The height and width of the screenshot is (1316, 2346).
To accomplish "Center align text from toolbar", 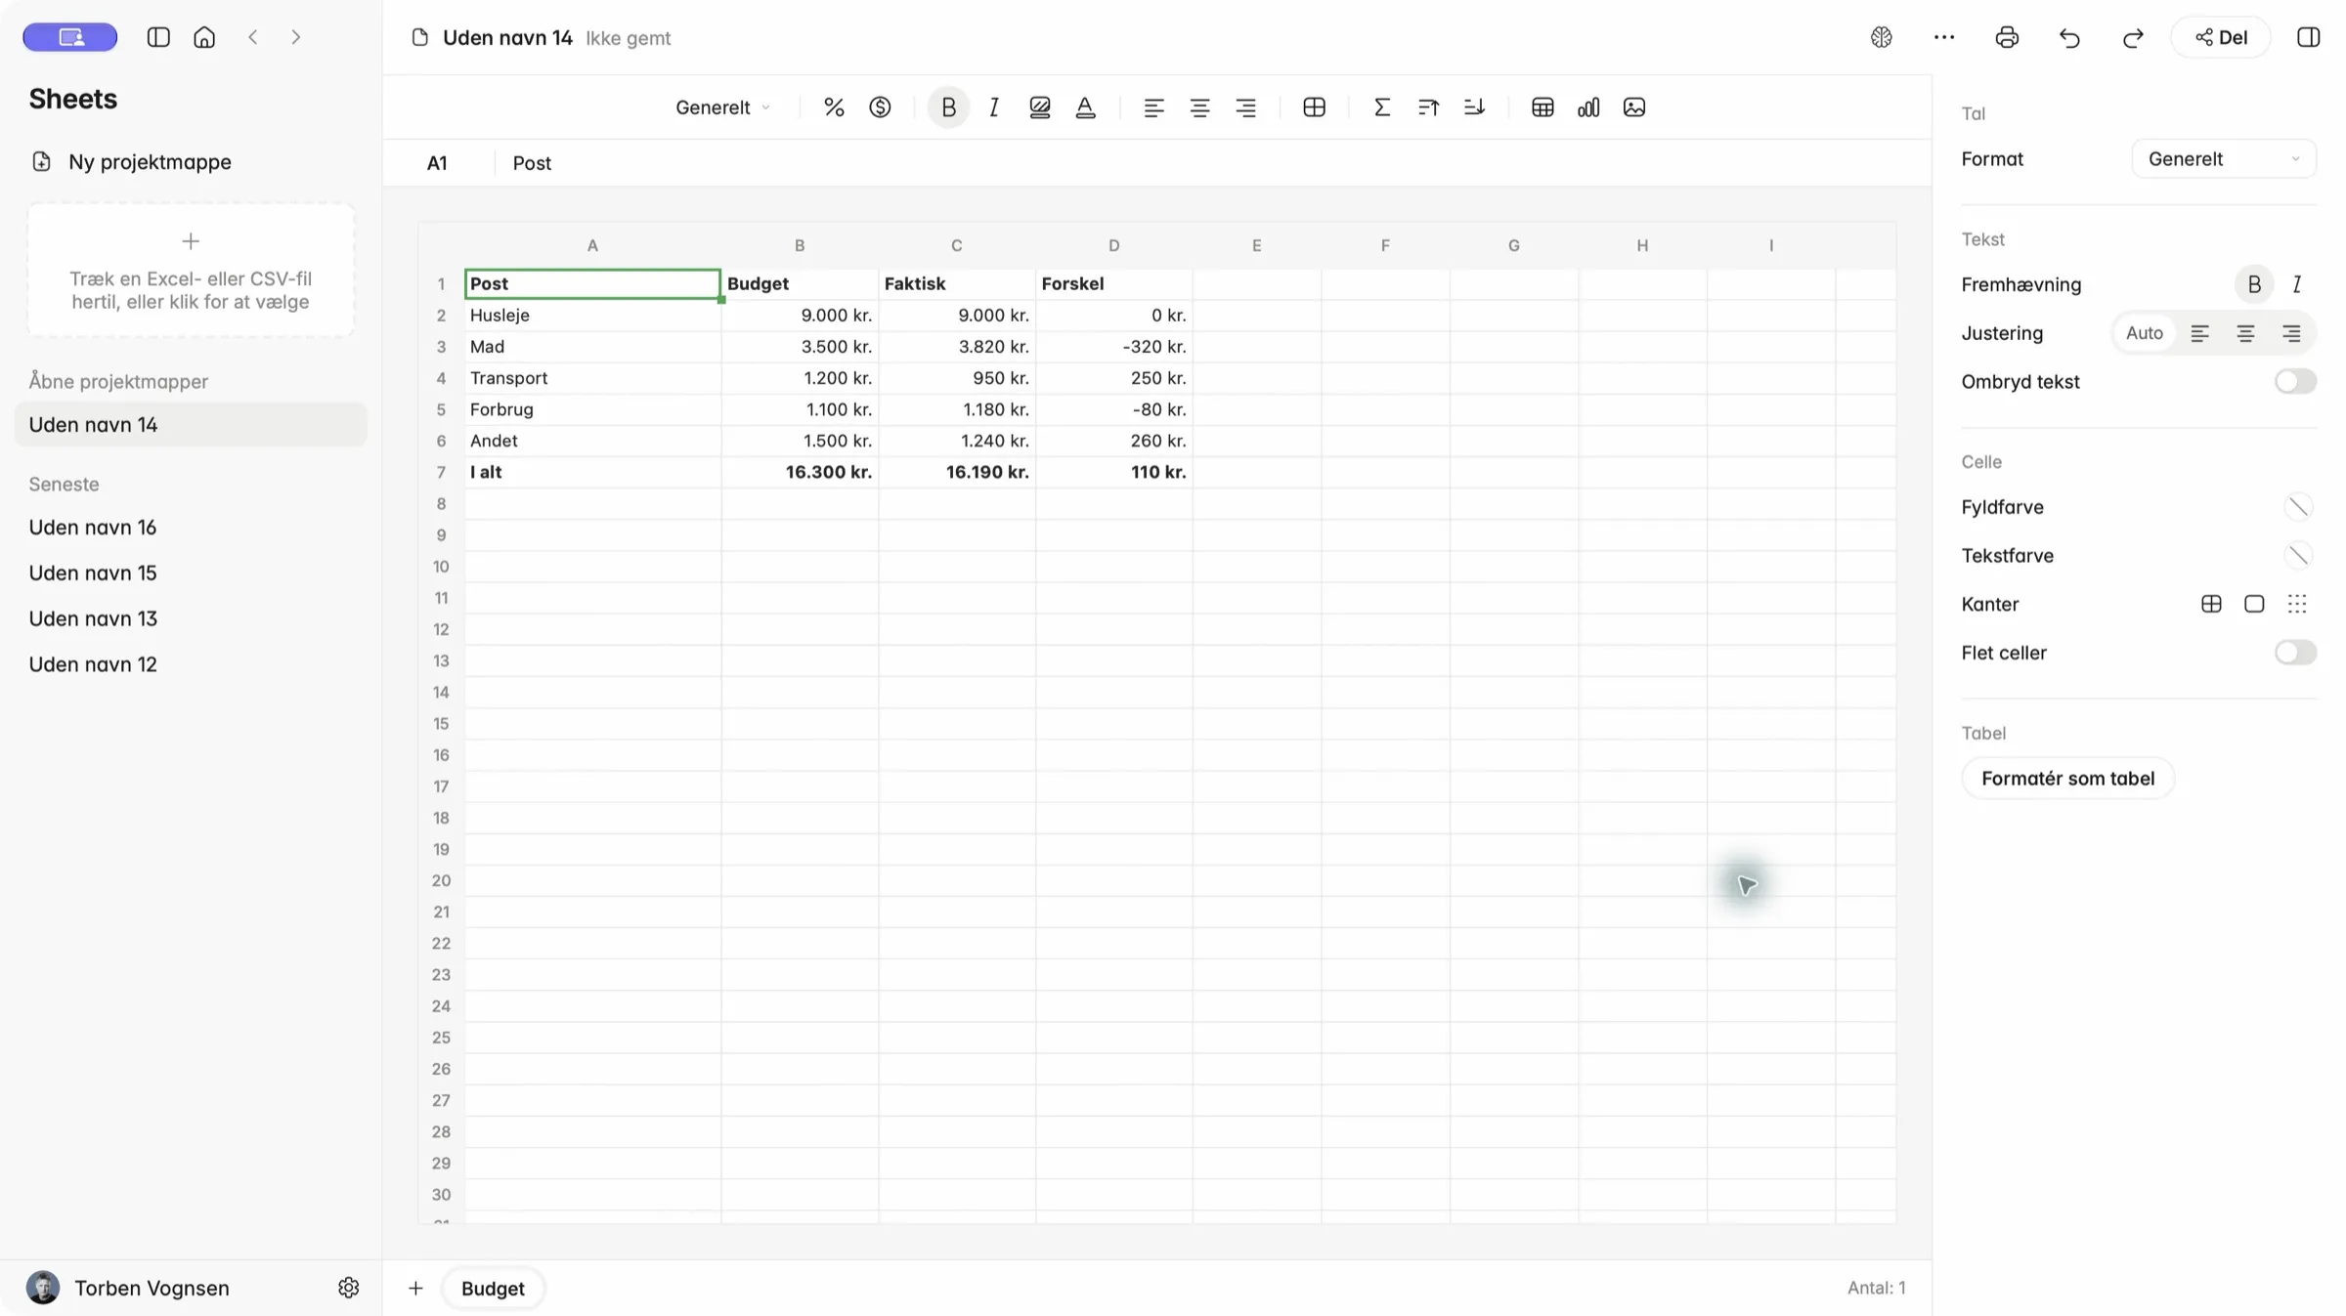I will pyautogui.click(x=1199, y=107).
